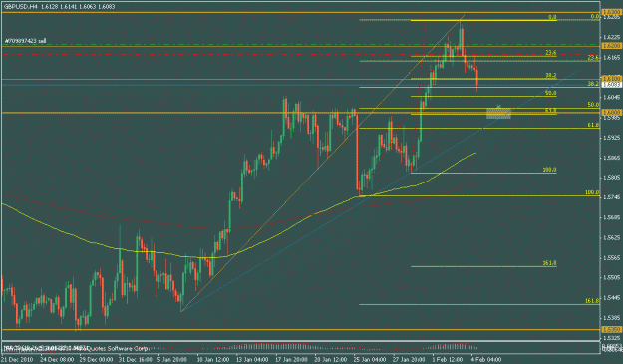
Task: Click the 1.5865 price scale label
Action: [x=611, y=158]
